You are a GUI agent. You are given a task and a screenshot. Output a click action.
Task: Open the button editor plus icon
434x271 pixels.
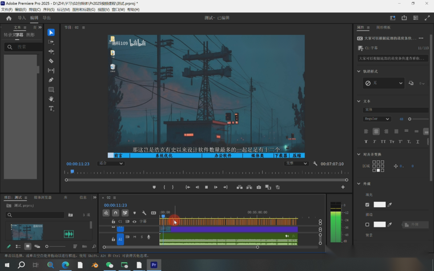click(x=343, y=187)
